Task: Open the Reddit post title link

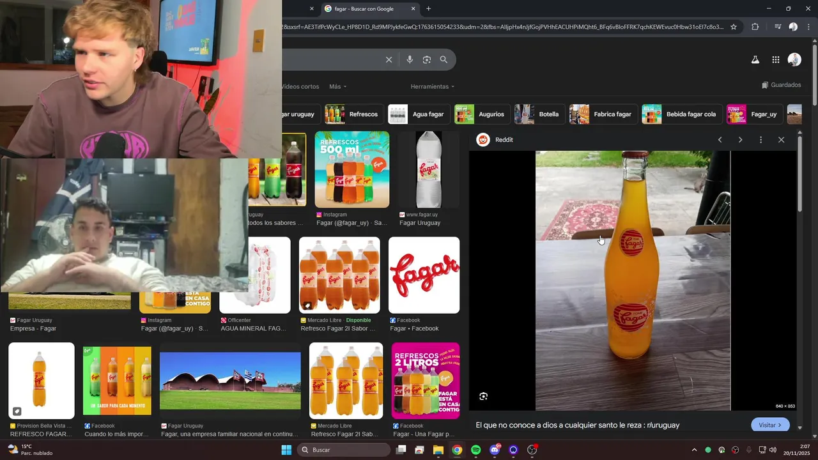Action: pyautogui.click(x=578, y=425)
